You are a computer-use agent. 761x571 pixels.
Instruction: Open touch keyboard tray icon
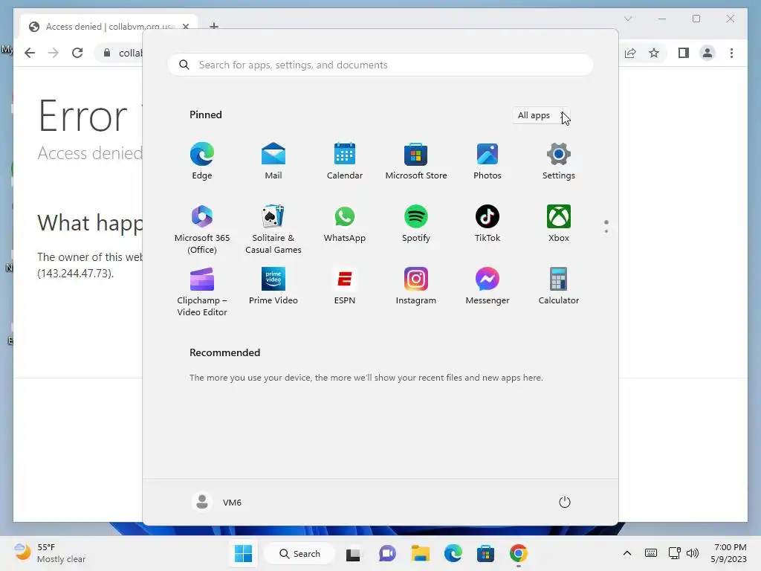coord(651,553)
